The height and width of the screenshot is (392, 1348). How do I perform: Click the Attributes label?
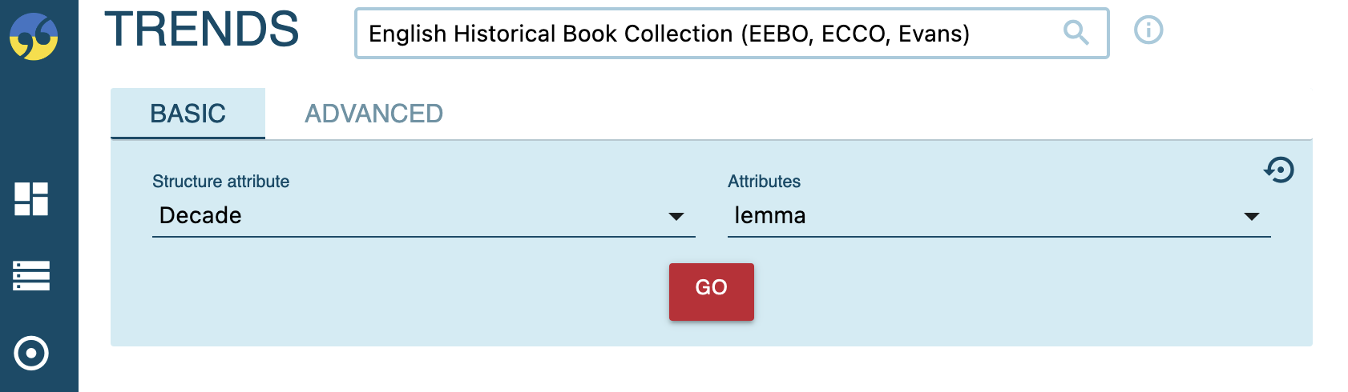pyautogui.click(x=764, y=182)
